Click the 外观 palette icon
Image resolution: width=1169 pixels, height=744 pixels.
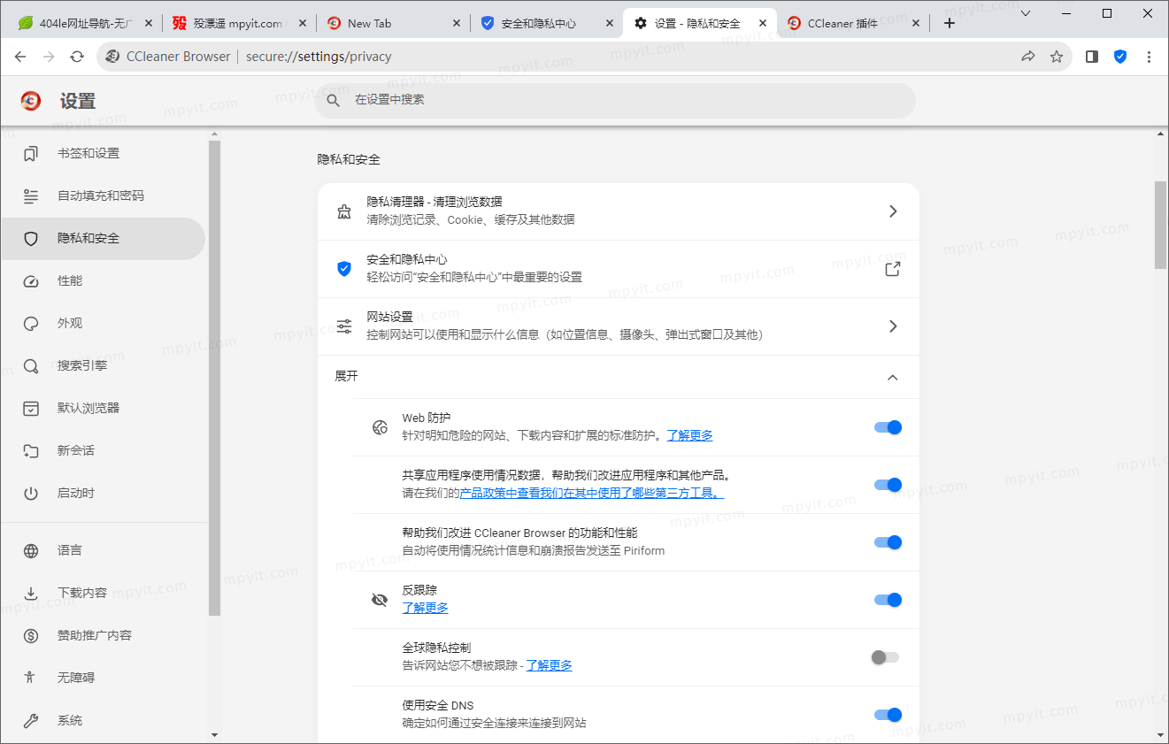coord(31,324)
